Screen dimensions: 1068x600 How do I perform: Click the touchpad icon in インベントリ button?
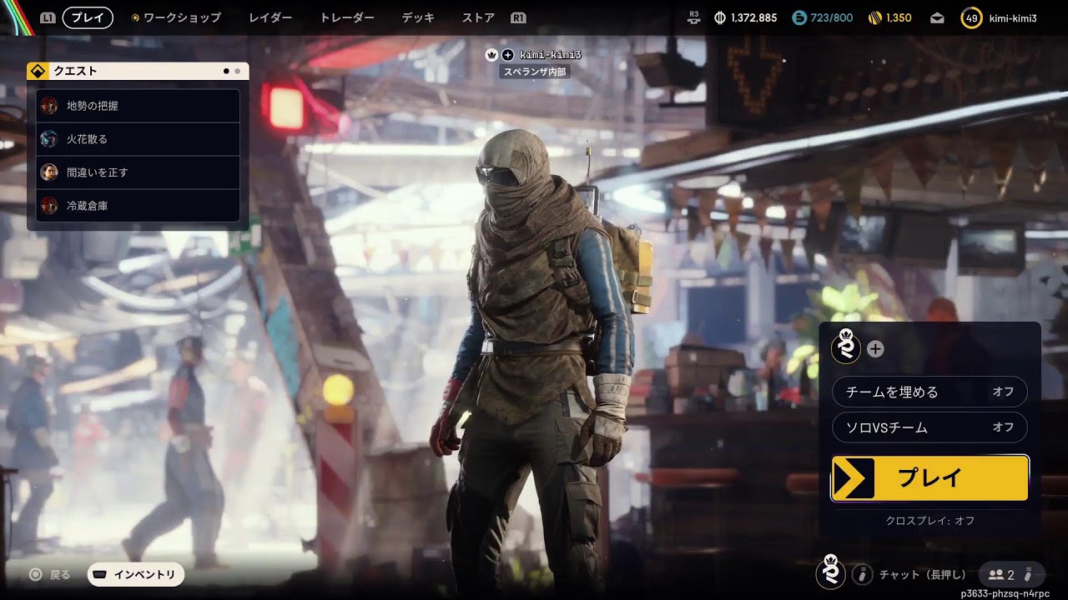click(100, 575)
